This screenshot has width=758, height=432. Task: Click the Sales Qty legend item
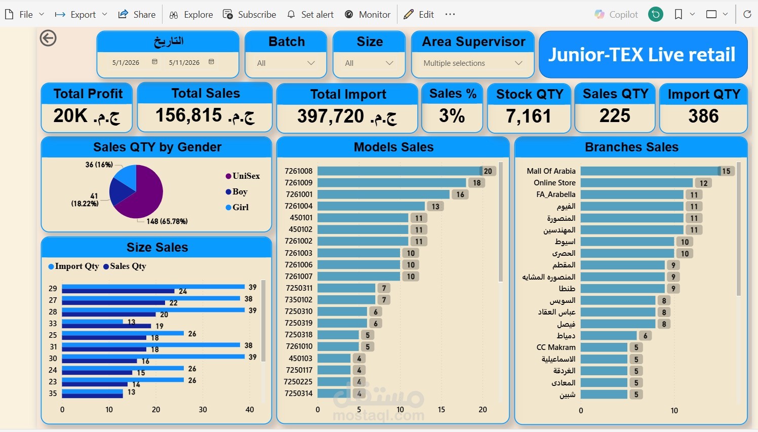click(125, 266)
